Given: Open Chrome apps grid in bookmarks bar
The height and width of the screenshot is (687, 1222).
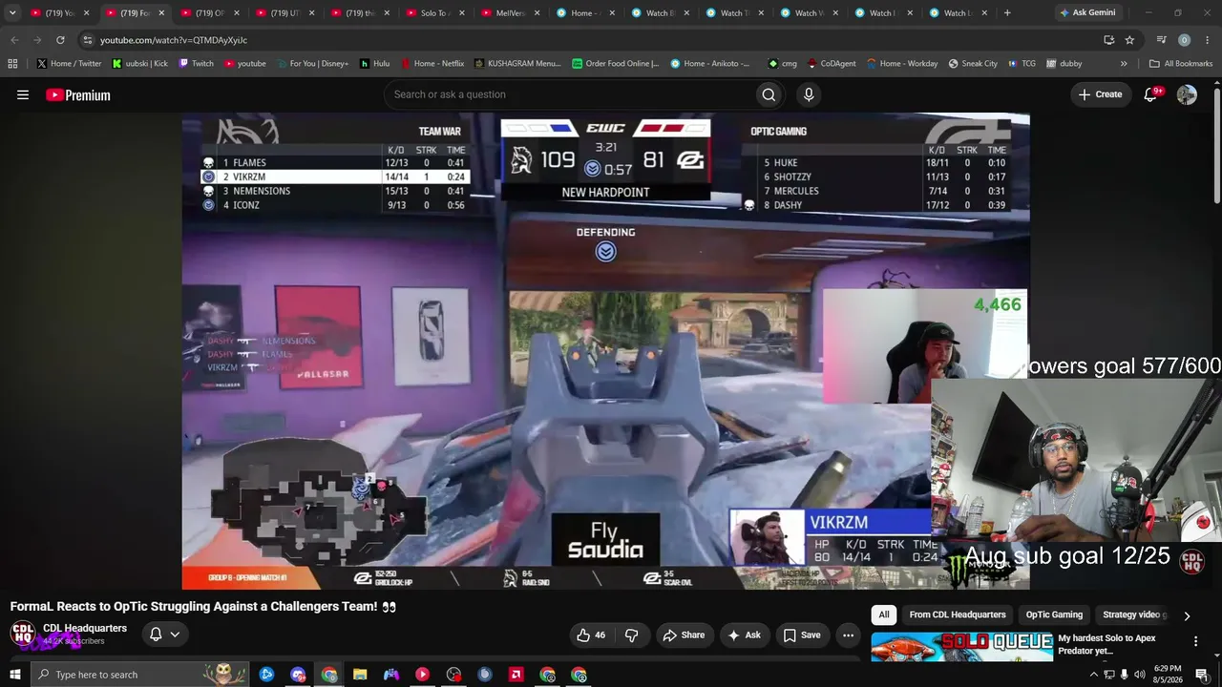Looking at the screenshot, I should (12, 64).
